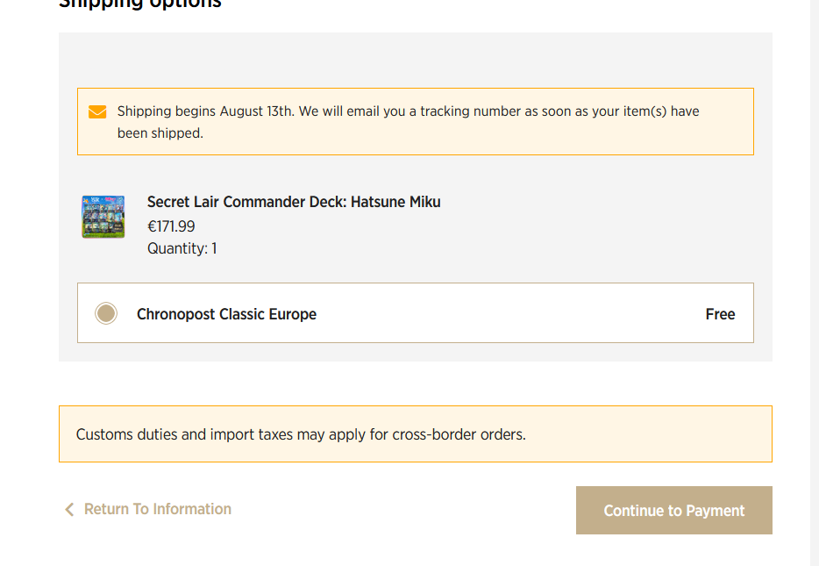Click the customs duties and import taxes banner
The width and height of the screenshot is (819, 566).
(x=416, y=433)
